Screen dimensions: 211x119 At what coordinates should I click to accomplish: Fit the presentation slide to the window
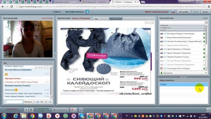pos(152,23)
